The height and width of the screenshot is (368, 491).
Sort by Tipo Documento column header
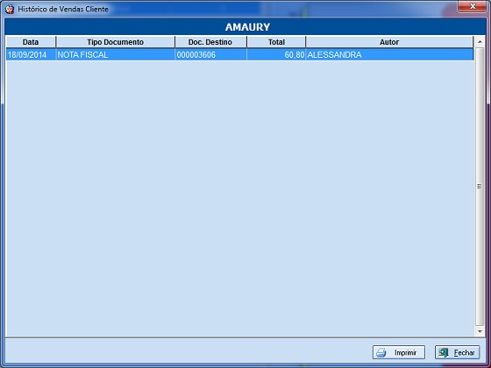click(115, 42)
